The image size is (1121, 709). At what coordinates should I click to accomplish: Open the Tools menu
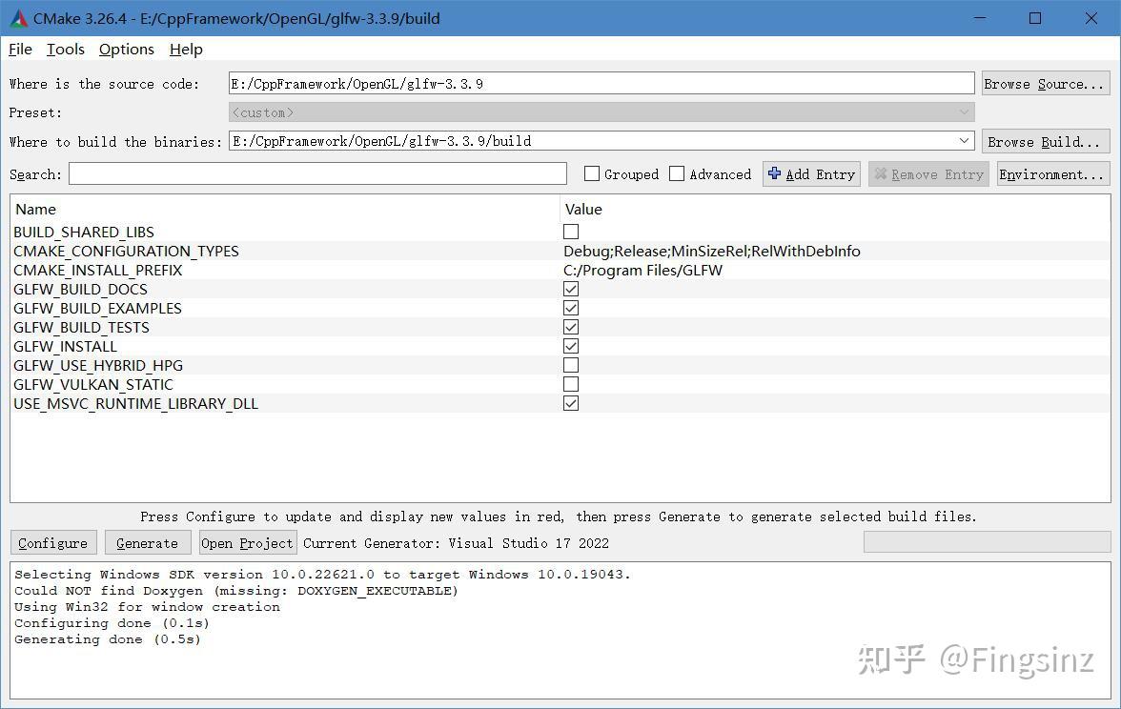tap(65, 50)
